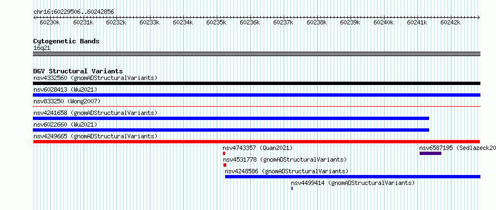The height and width of the screenshot is (210, 496).
Task: Select the blue nsv4241658 variant bar
Action: coord(231,118)
